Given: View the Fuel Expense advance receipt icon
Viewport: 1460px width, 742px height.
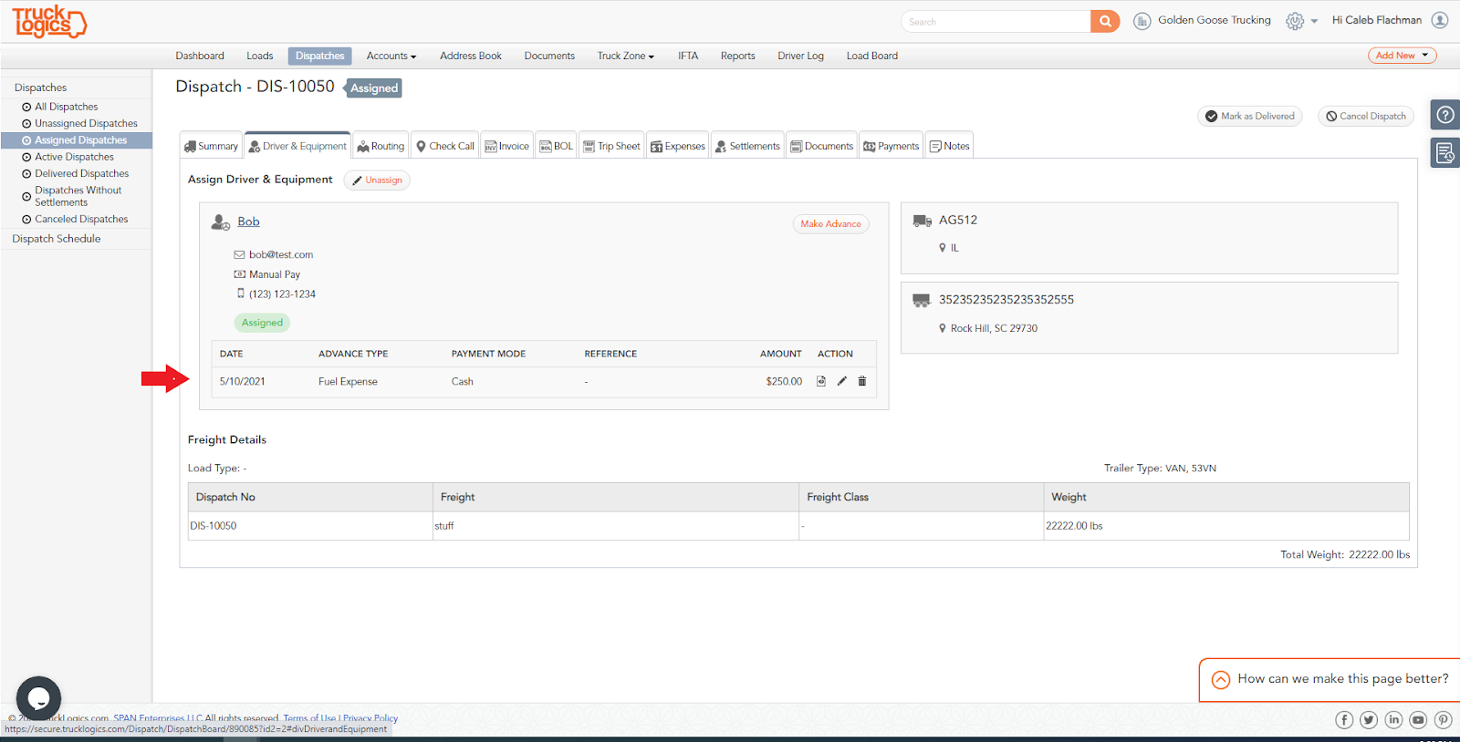Looking at the screenshot, I should (821, 381).
